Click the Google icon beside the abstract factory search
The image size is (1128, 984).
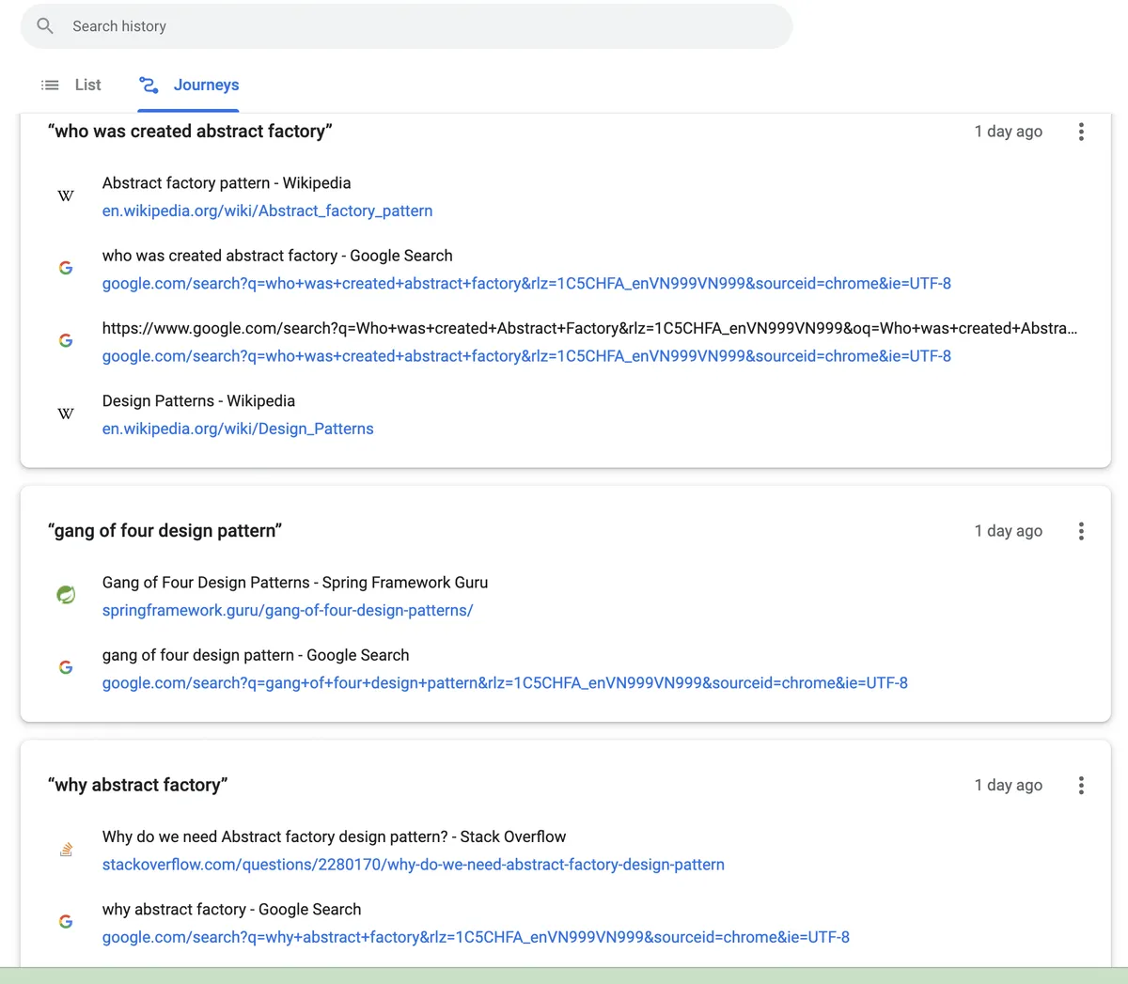pyautogui.click(x=66, y=268)
